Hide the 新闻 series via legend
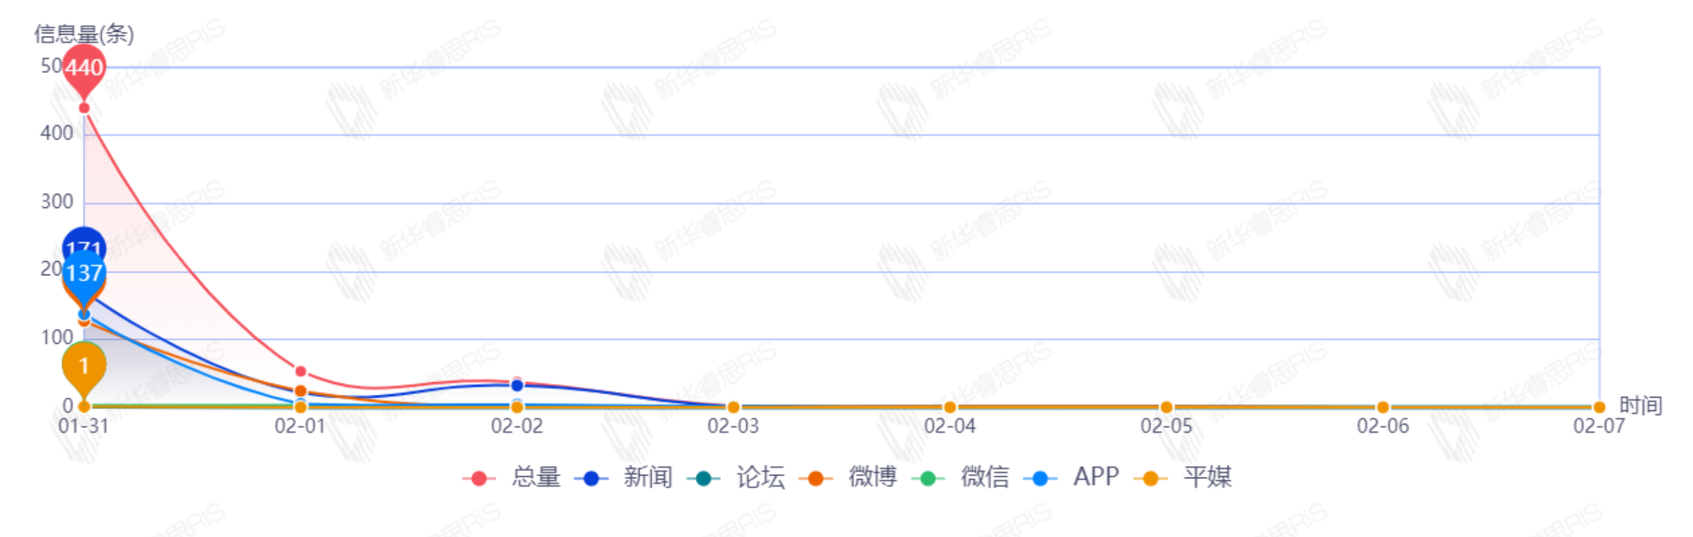This screenshot has height=537, width=1693. (x=624, y=478)
